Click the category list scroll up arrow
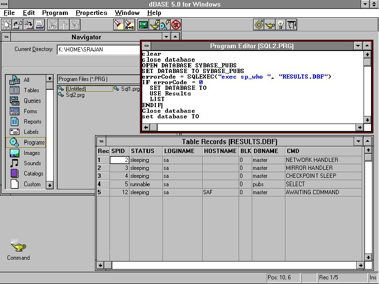The width and height of the screenshot is (379, 284). (x=50, y=78)
